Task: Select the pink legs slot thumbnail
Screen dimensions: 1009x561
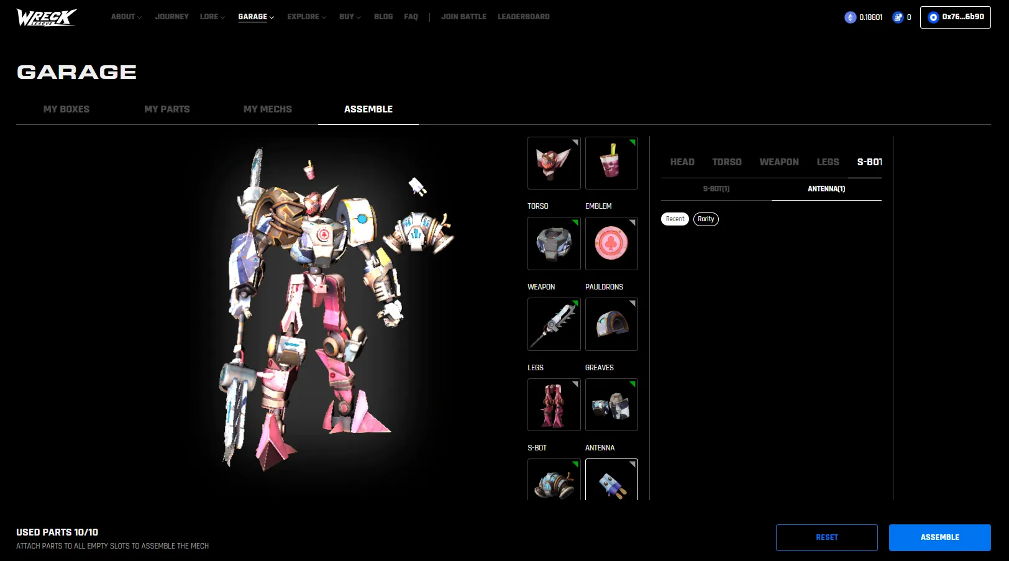Action: [553, 404]
